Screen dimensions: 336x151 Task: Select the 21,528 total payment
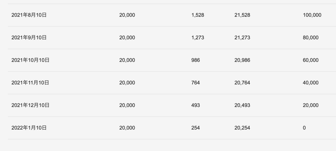pos(242,15)
